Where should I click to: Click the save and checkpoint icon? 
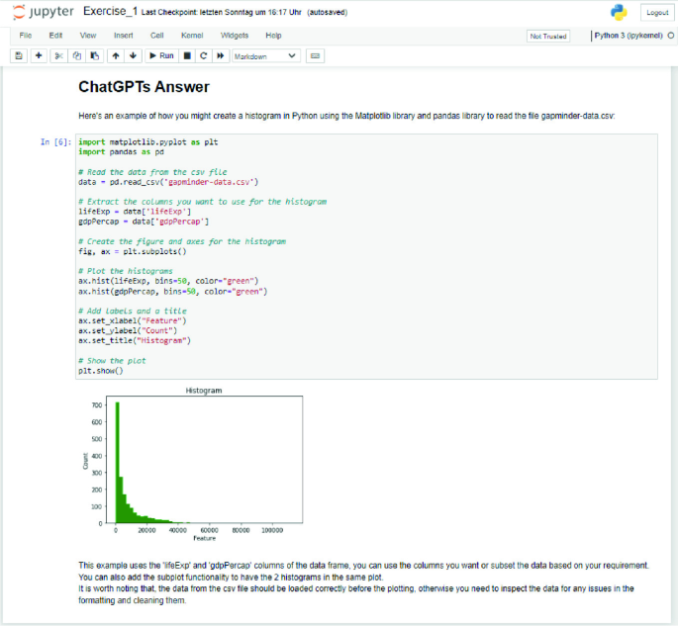pyautogui.click(x=19, y=55)
